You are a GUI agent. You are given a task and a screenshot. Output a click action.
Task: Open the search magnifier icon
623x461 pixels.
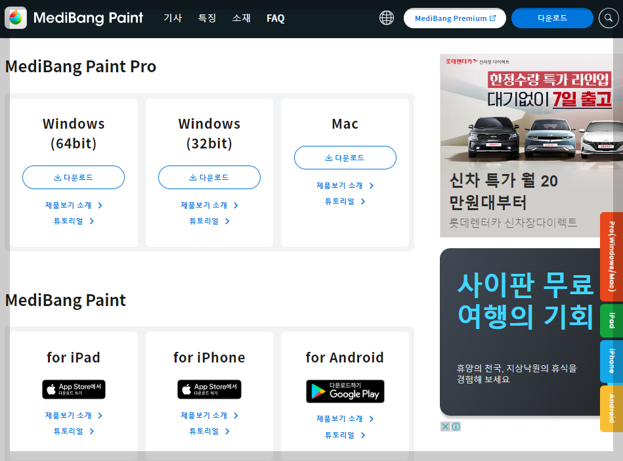[x=609, y=18]
